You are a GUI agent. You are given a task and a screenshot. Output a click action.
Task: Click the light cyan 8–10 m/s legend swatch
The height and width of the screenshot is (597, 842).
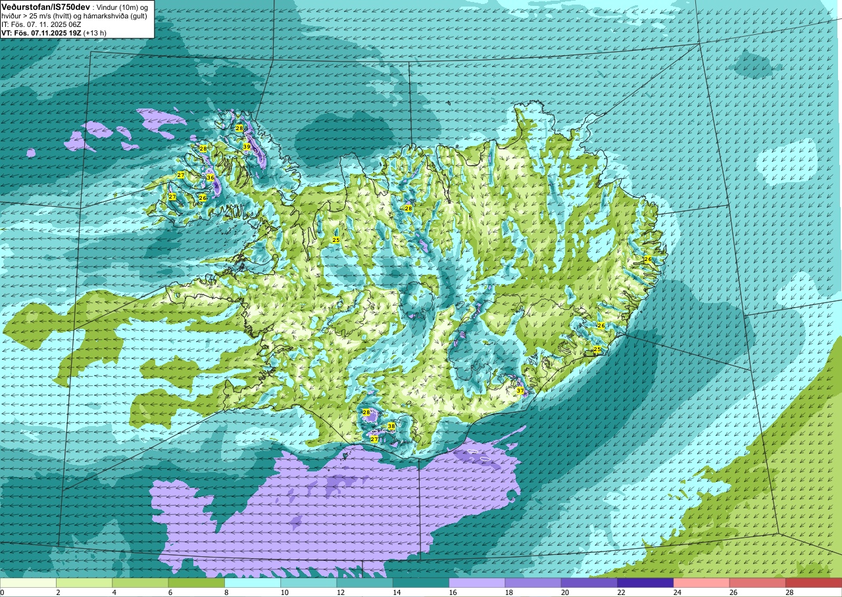coord(253,583)
